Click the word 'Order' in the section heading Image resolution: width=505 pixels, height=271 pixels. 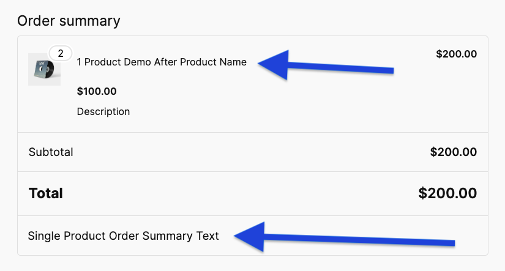click(34, 21)
